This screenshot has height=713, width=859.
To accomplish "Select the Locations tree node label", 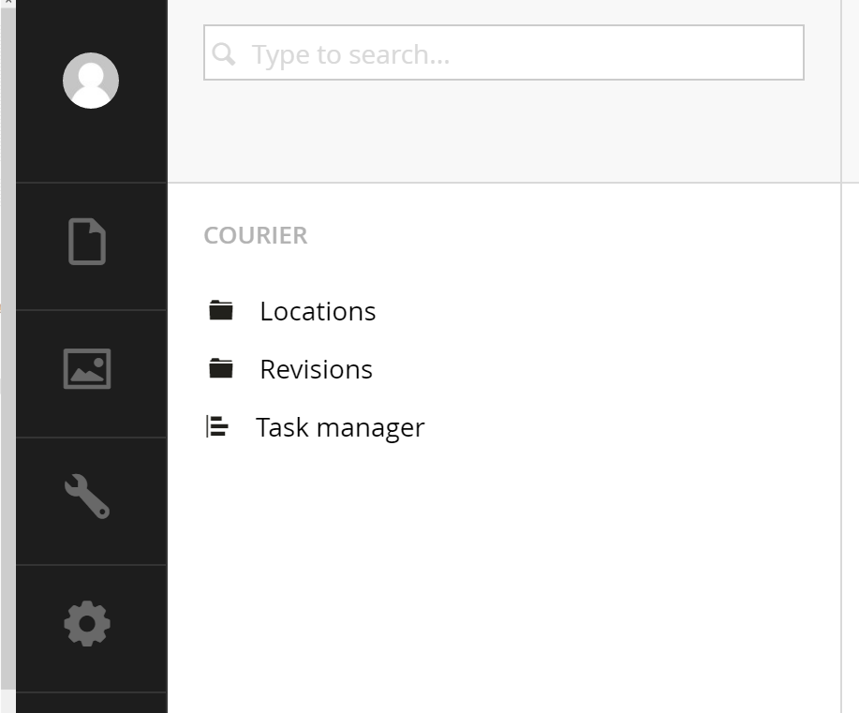I will click(x=318, y=311).
